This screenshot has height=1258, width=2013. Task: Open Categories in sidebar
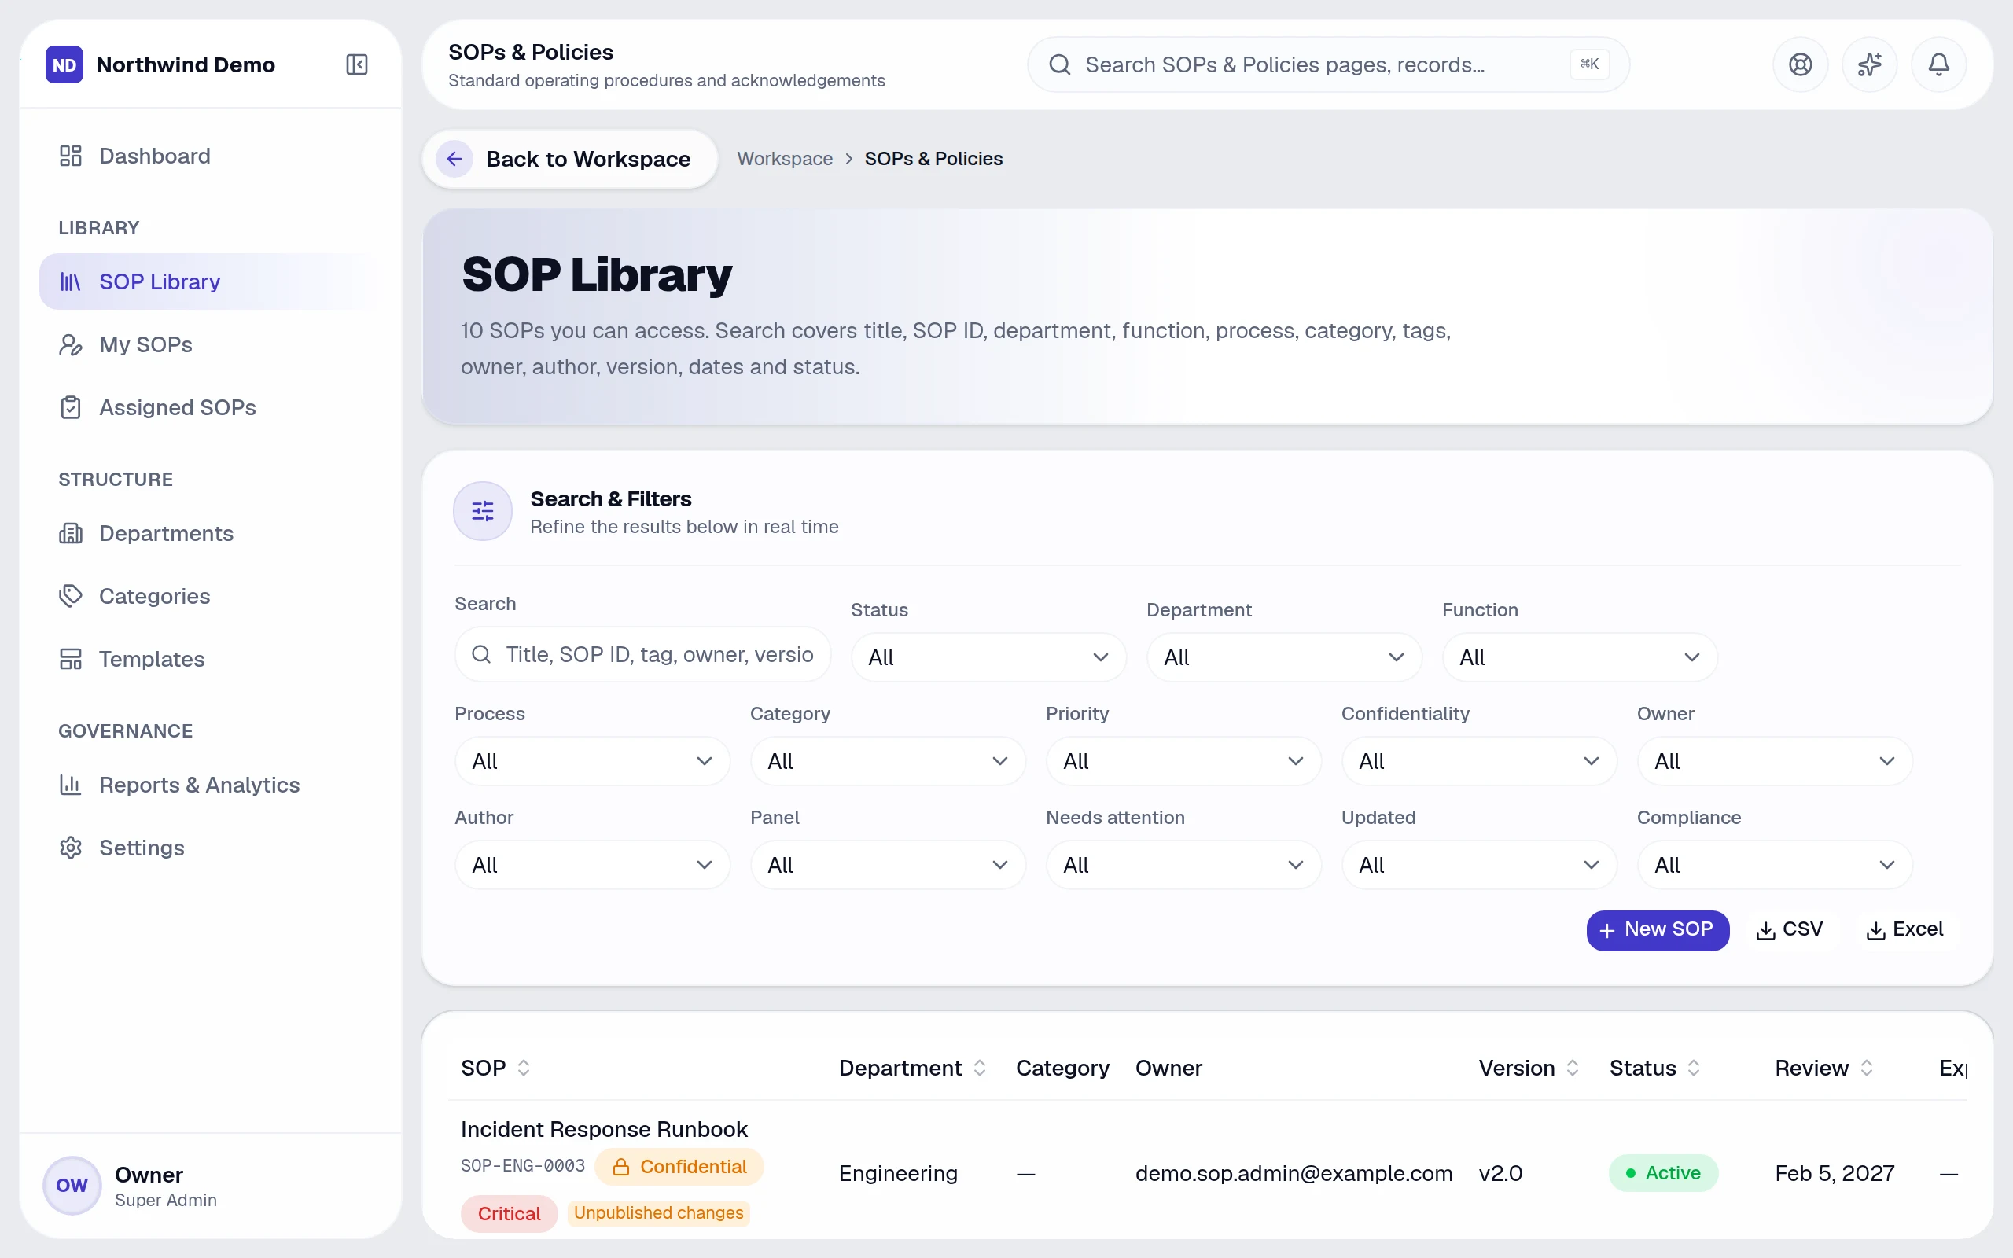coord(211,596)
